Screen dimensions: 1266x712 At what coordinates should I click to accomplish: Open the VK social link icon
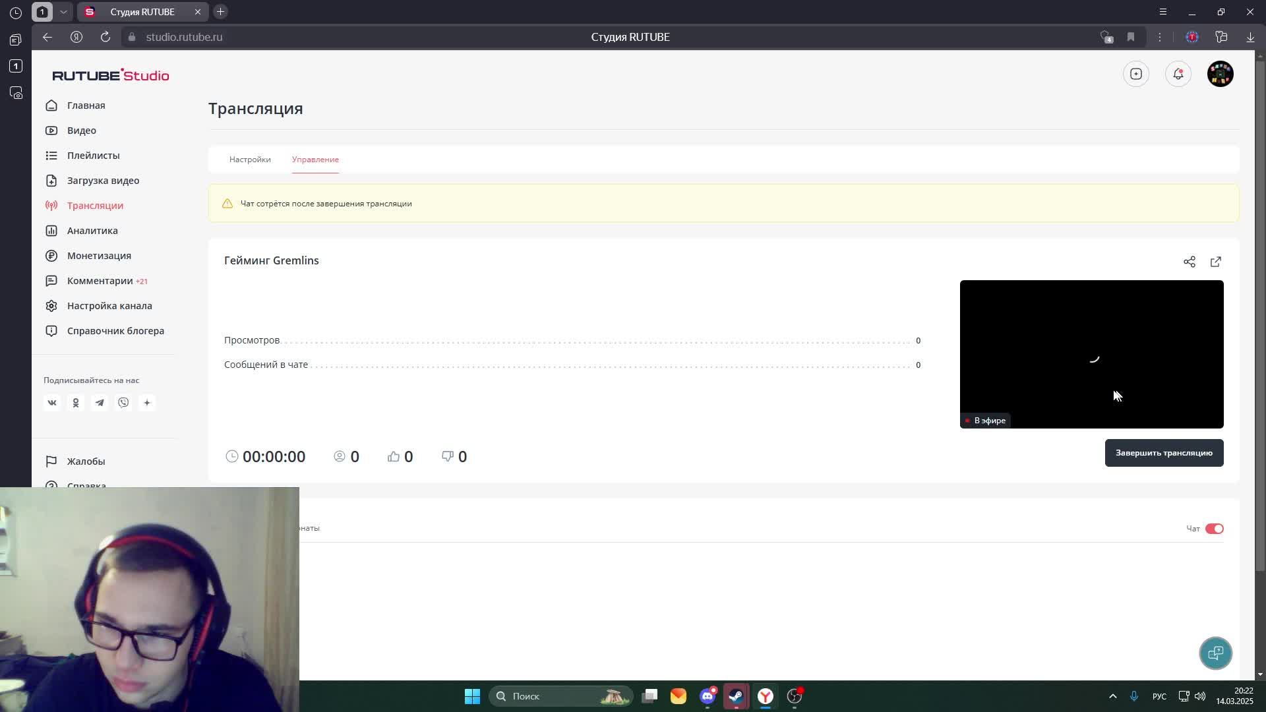tap(52, 403)
